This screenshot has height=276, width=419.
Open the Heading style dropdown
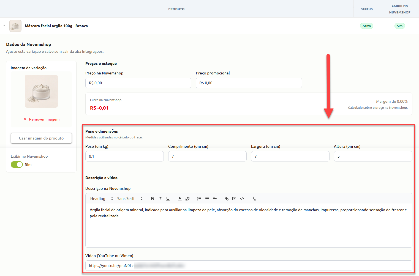[102, 199]
